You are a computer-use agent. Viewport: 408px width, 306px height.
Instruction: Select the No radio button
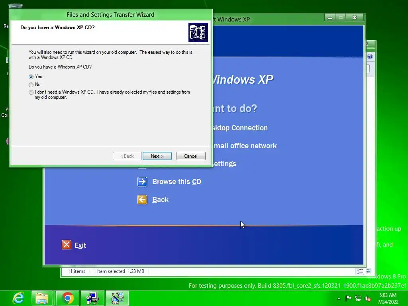click(31, 84)
